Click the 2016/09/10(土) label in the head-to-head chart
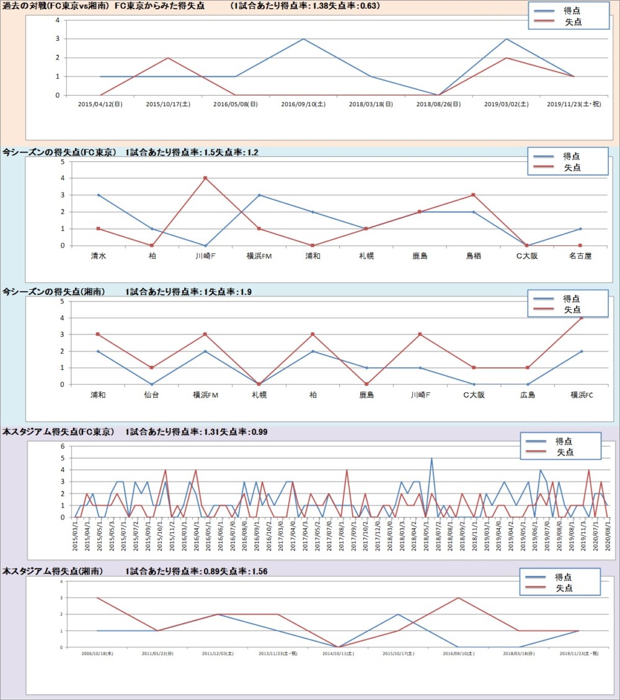Image resolution: width=620 pixels, height=700 pixels. click(303, 104)
